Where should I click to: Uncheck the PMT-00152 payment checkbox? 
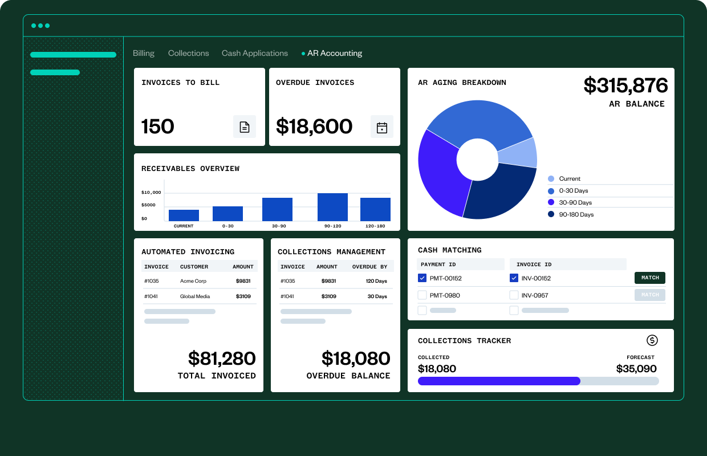click(422, 278)
